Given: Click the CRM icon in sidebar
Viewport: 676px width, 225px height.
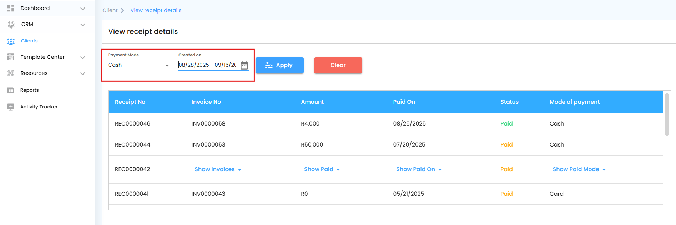Looking at the screenshot, I should [x=11, y=24].
